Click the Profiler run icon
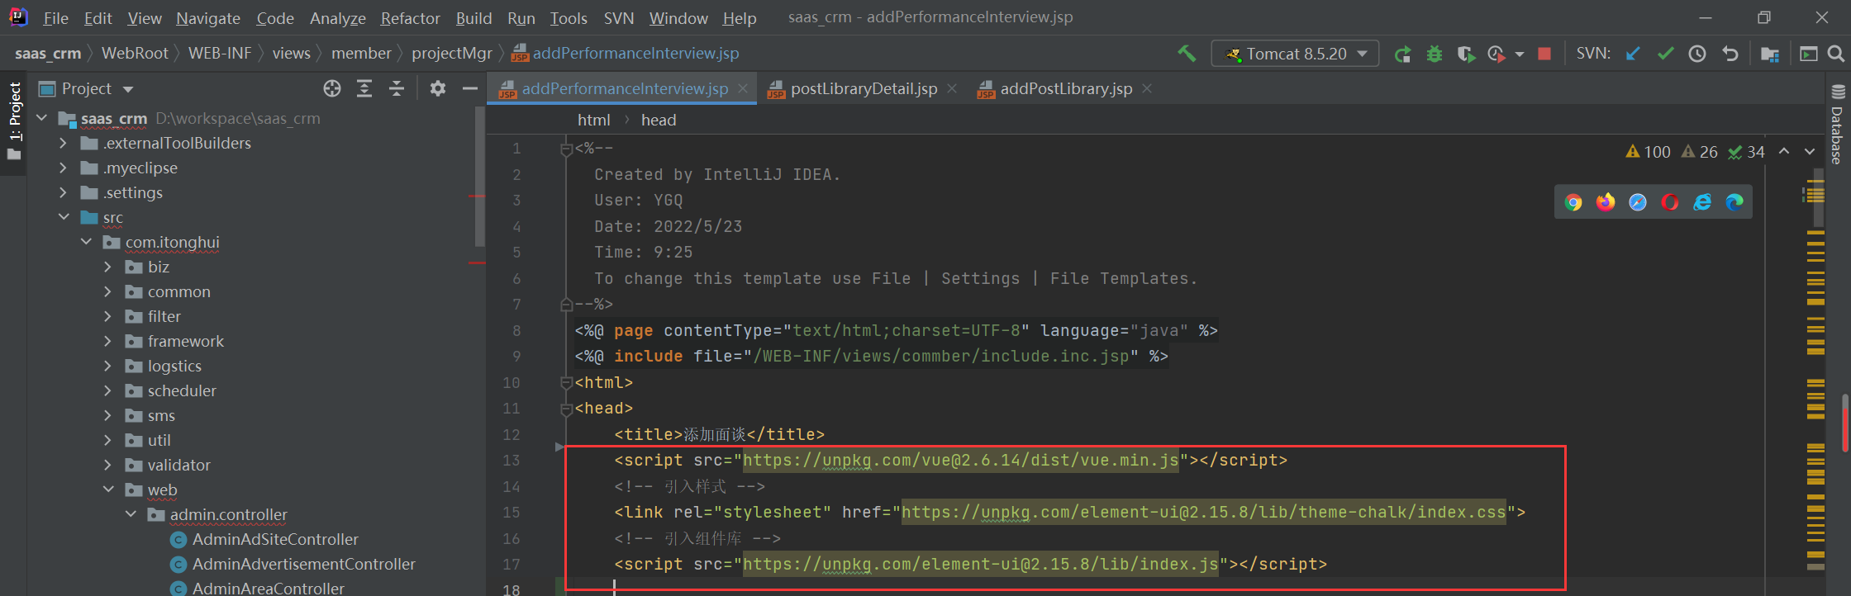This screenshot has height=596, width=1851. click(x=1496, y=54)
